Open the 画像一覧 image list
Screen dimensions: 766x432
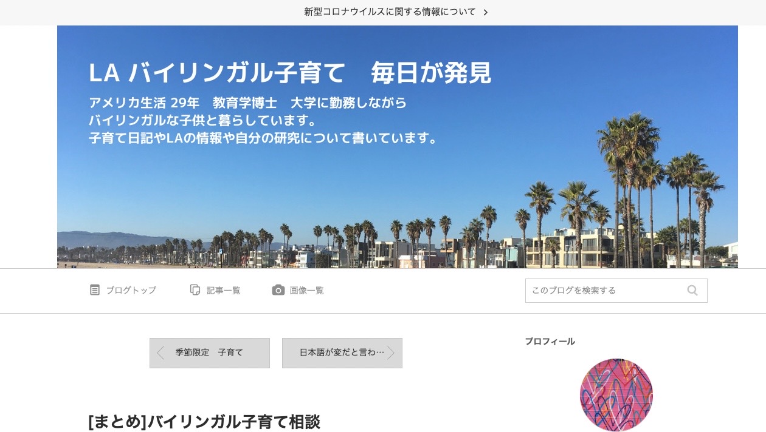click(306, 290)
